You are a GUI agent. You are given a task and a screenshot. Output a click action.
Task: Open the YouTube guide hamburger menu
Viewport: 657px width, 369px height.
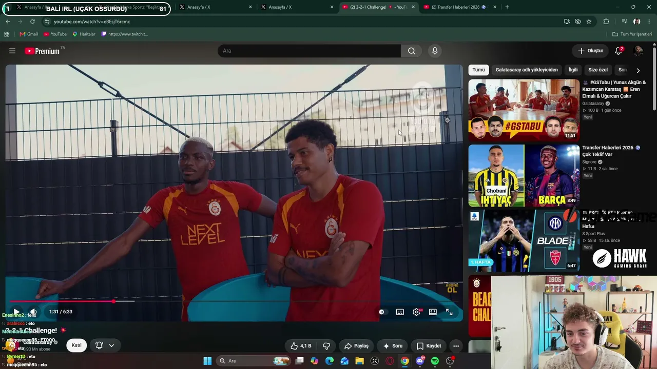[x=12, y=51]
